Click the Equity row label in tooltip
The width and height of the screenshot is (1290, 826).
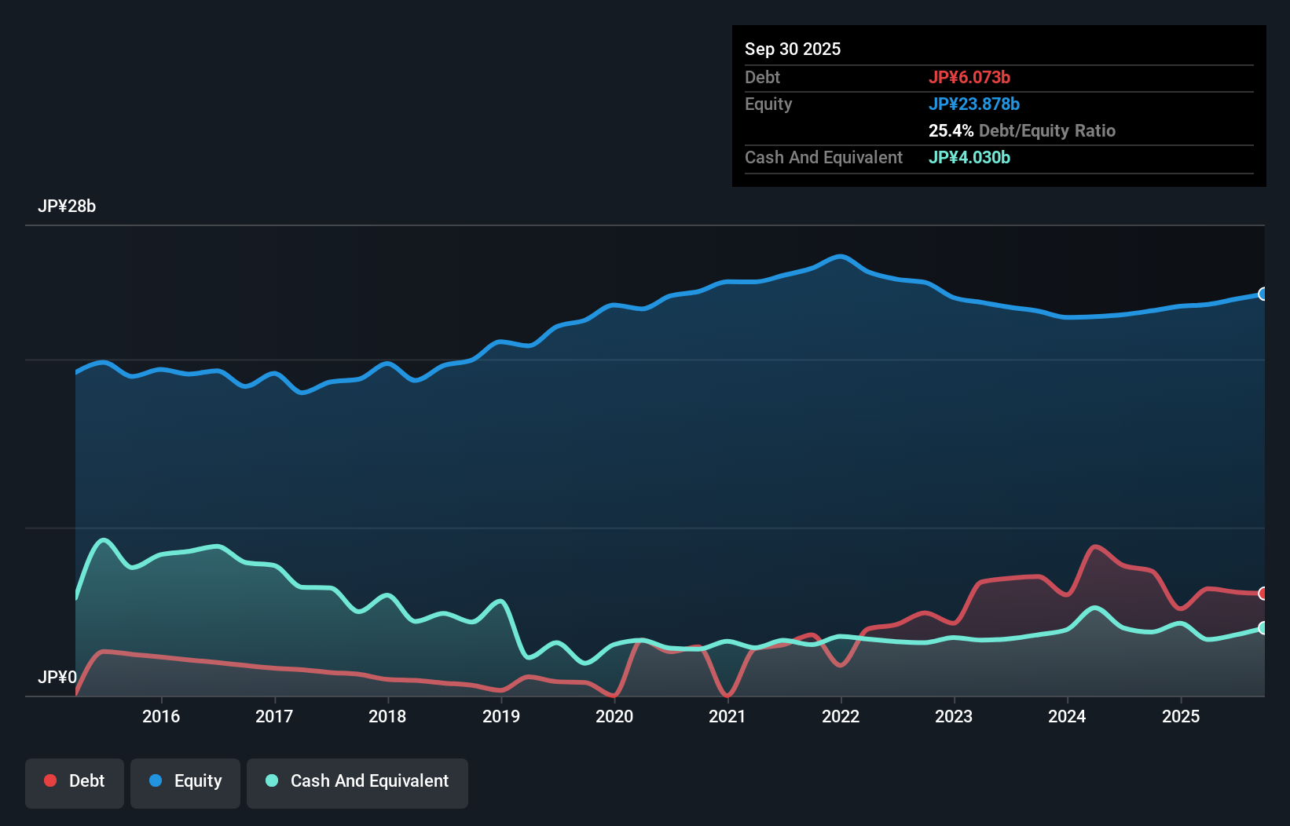[x=768, y=104]
